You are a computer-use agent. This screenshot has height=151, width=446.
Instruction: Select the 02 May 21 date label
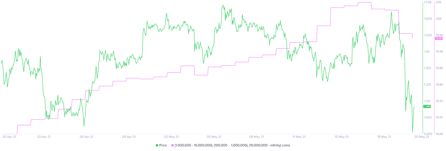pyautogui.click(x=171, y=136)
